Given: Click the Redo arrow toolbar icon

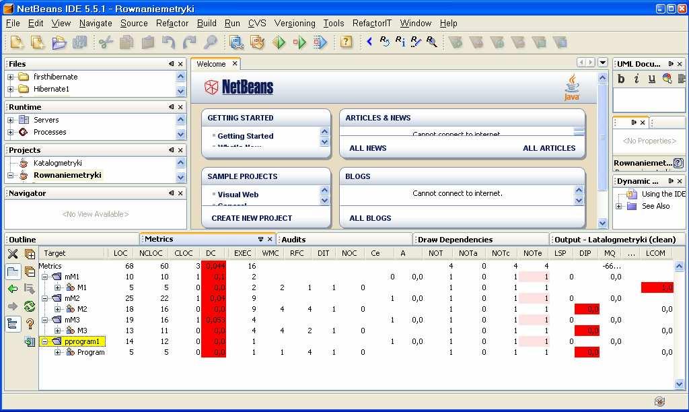Looking at the screenshot, I should [x=189, y=42].
